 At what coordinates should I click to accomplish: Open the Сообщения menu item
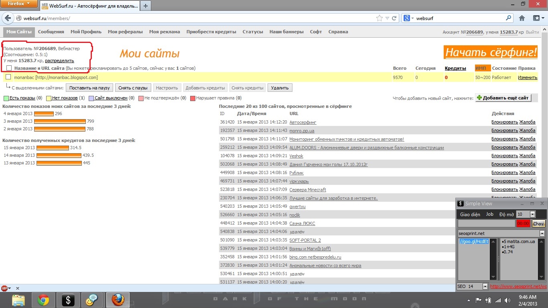point(51,32)
